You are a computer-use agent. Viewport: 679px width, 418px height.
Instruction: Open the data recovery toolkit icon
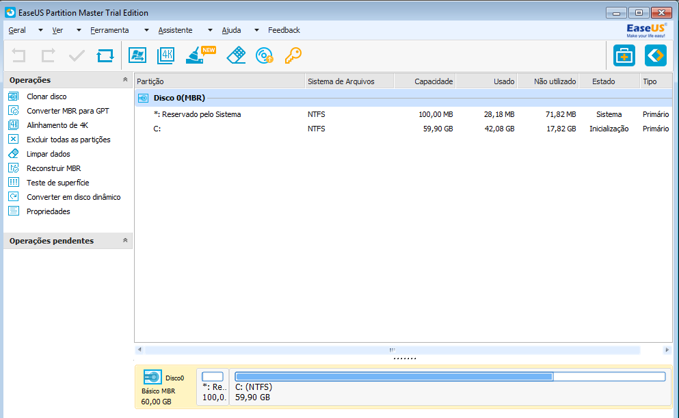(624, 55)
